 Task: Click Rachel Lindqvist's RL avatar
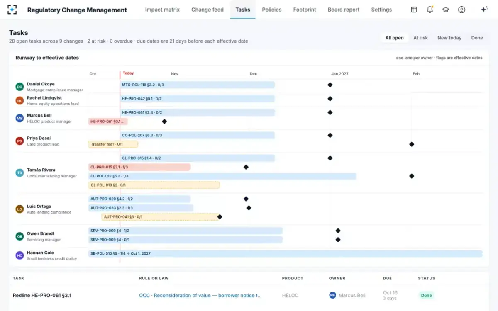coord(20,100)
